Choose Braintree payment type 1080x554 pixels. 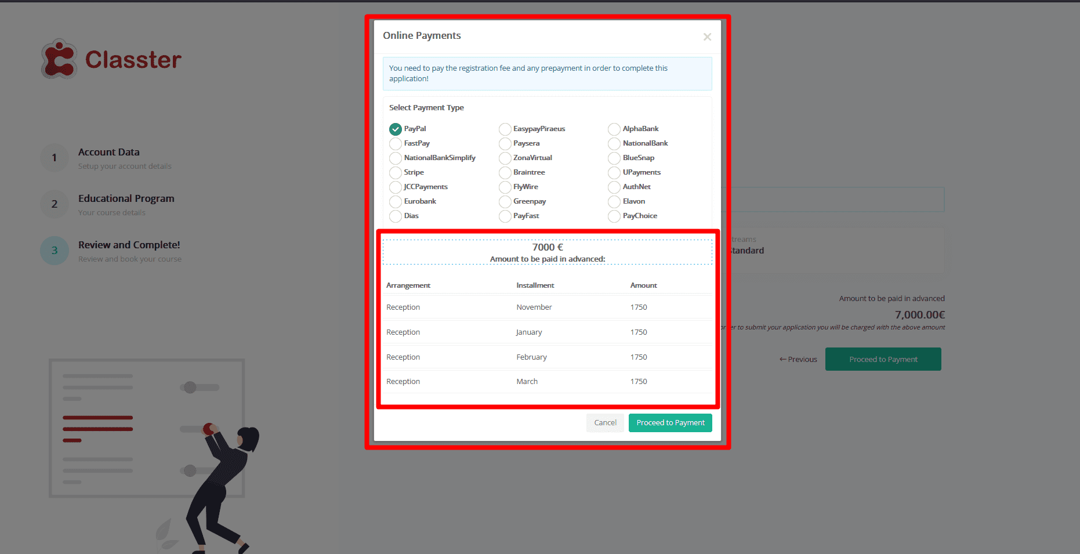[x=505, y=172]
